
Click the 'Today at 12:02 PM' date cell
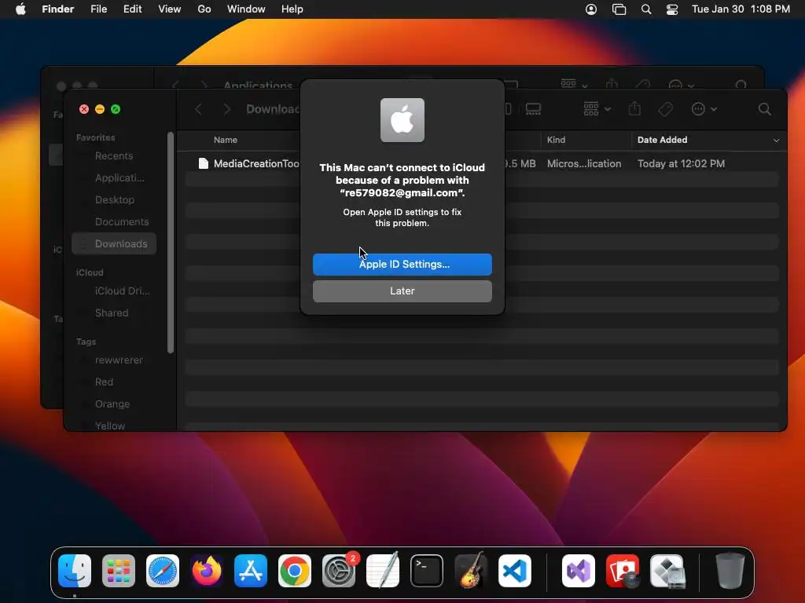(681, 163)
